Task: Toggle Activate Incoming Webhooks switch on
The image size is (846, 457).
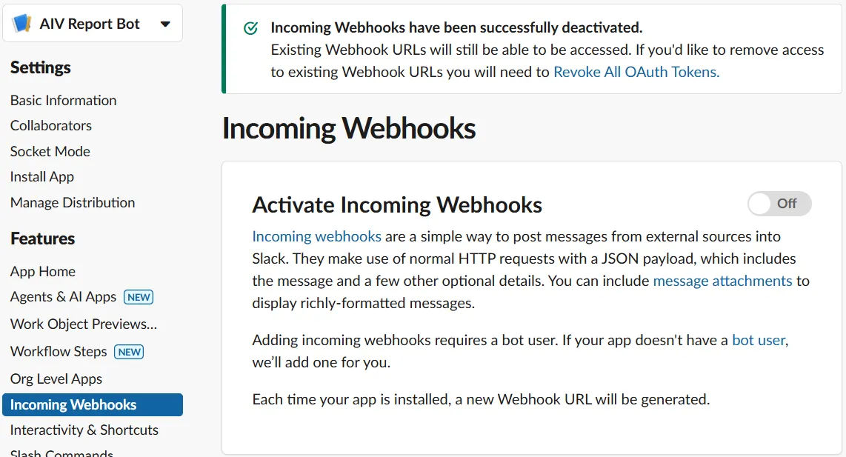Action: point(779,204)
